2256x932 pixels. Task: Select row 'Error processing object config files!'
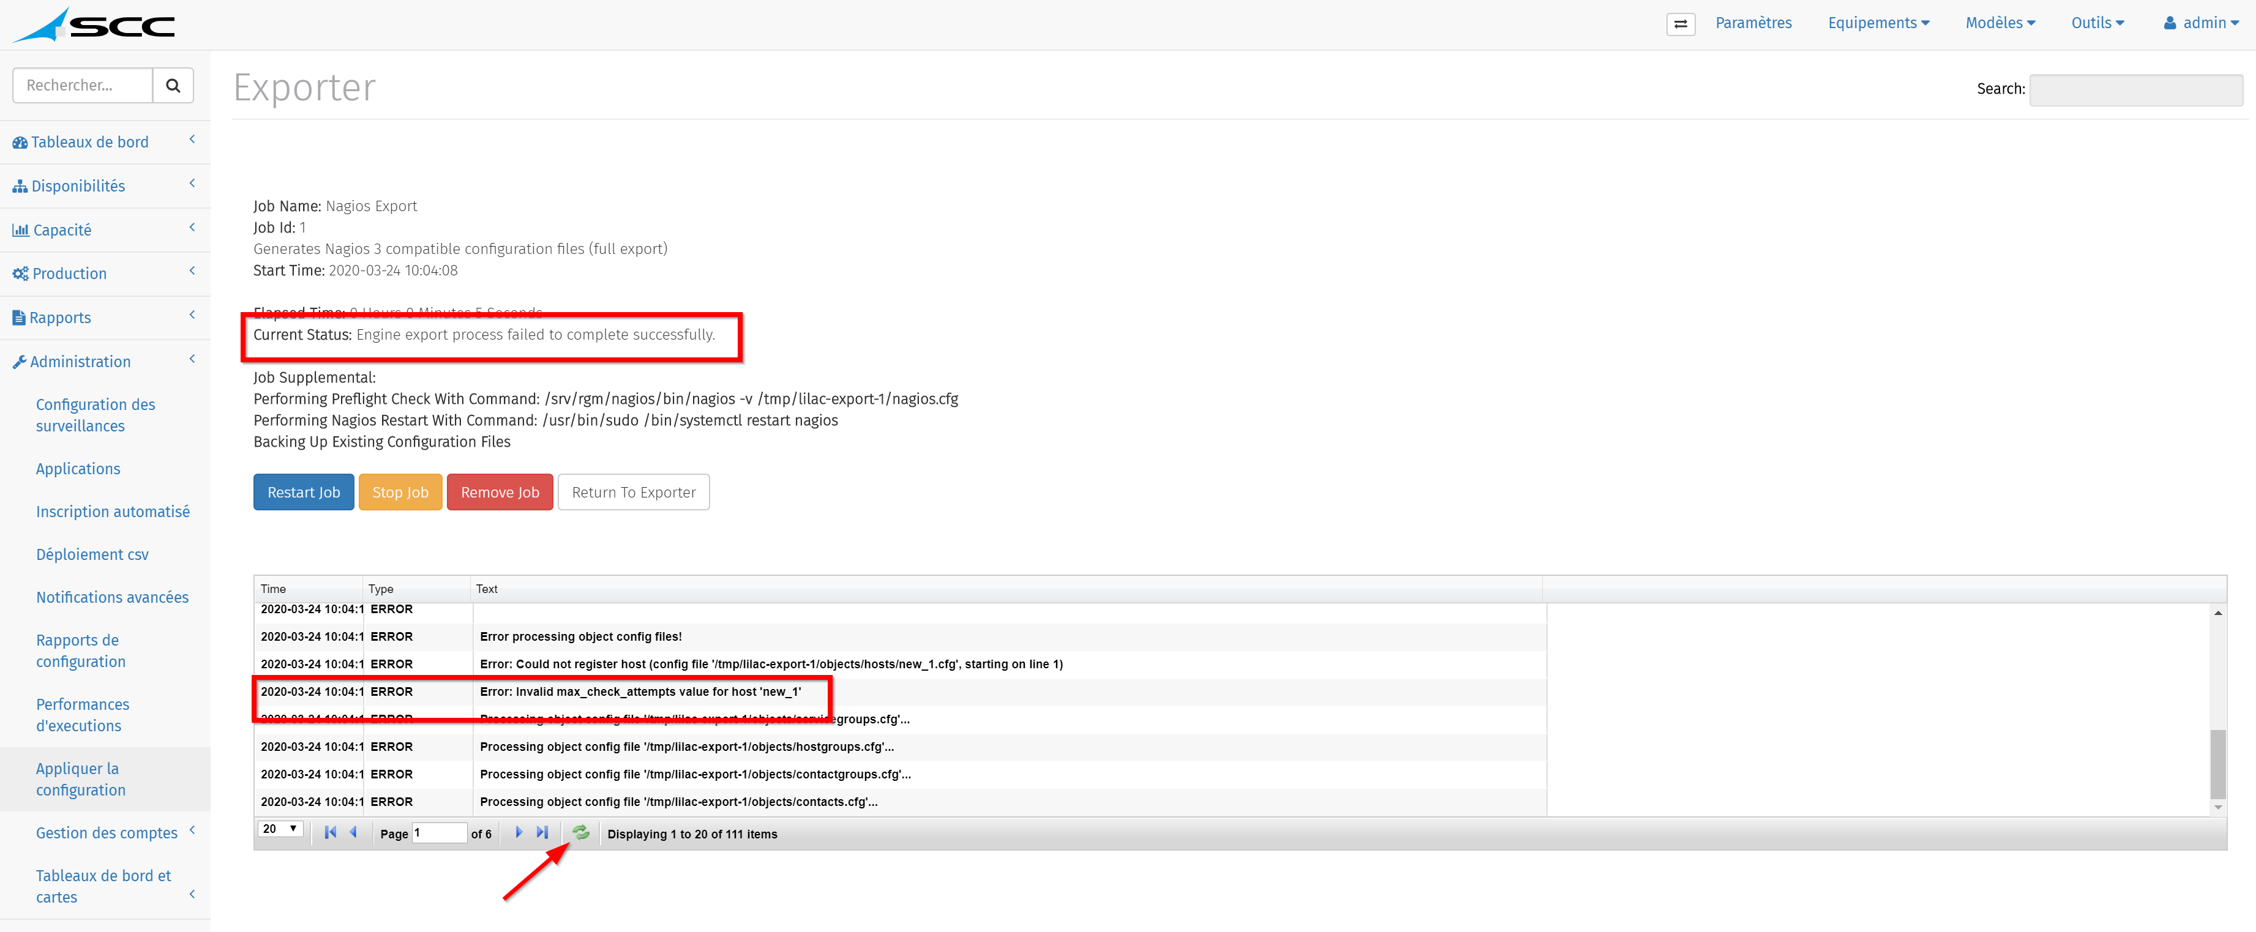(x=901, y=637)
